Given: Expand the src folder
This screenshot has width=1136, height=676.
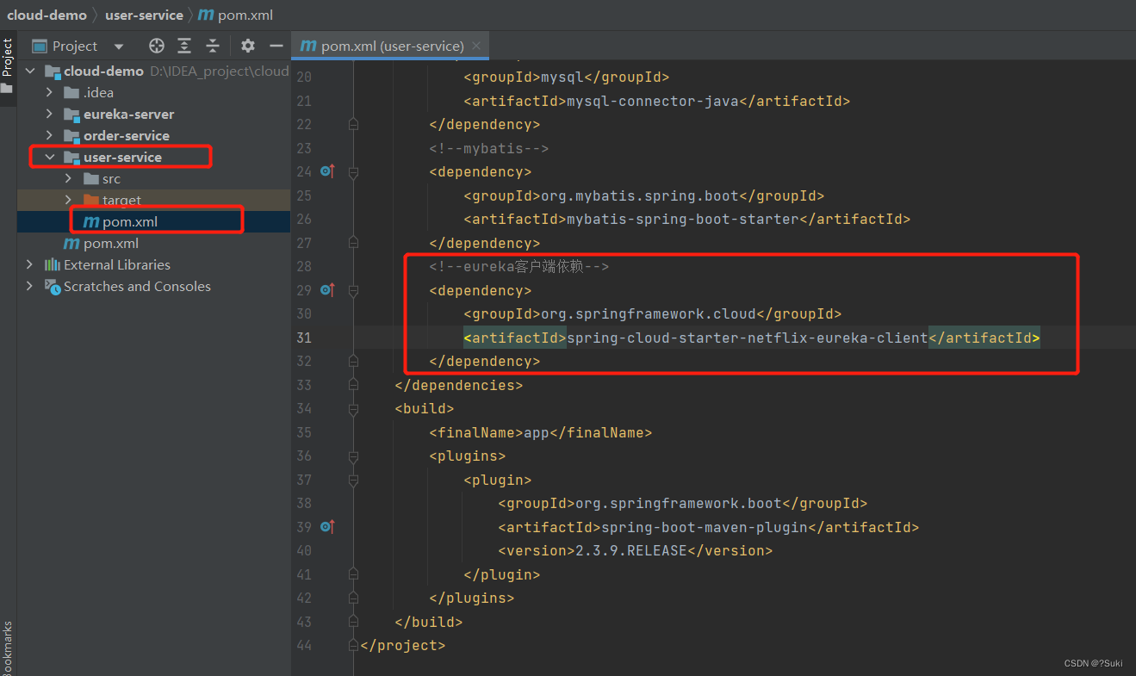Looking at the screenshot, I should click(68, 178).
